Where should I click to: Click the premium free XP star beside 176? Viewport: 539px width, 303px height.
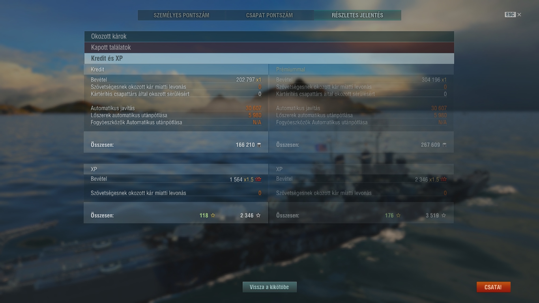[x=398, y=215]
